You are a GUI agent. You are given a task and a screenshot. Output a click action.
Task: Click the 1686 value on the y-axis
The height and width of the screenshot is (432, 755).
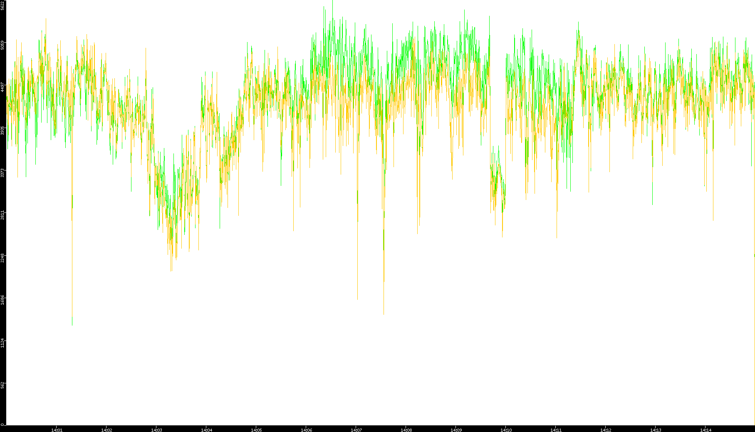(x=3, y=300)
